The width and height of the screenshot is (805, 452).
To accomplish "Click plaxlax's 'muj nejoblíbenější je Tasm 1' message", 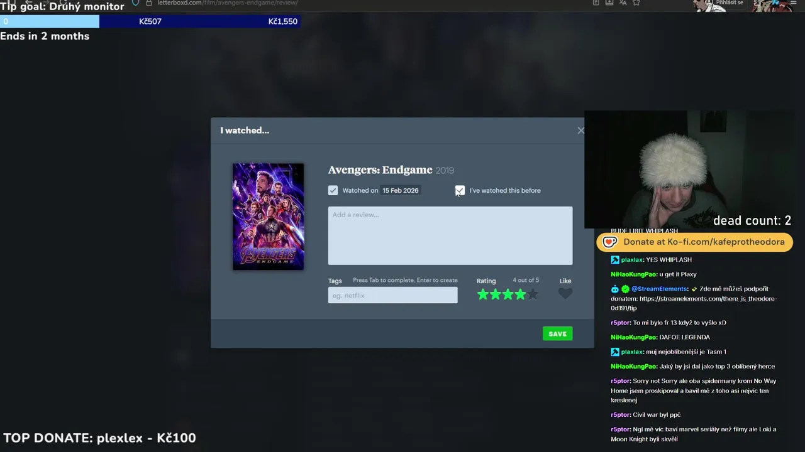I will (686, 352).
